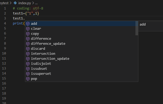Place cursor at end of test1. line
163x104 pixels.
(x=25, y=18)
